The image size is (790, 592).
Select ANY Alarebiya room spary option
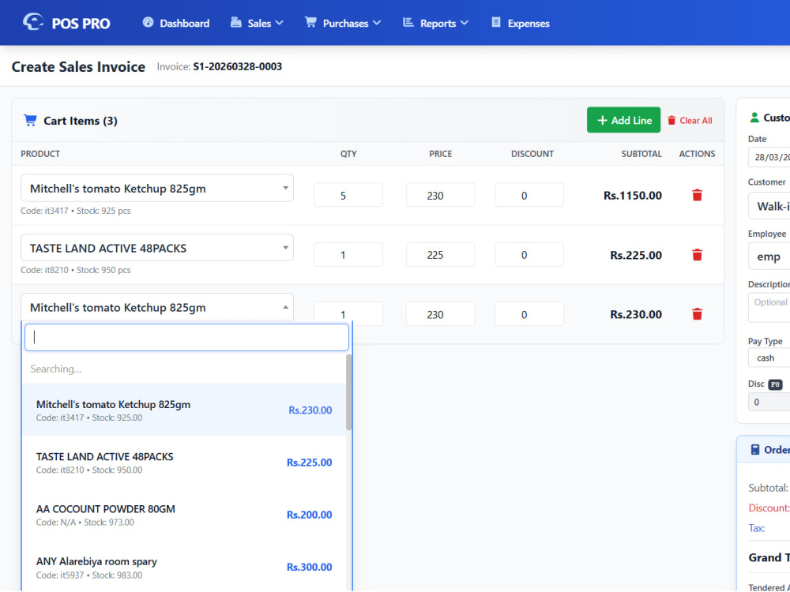coord(184,567)
